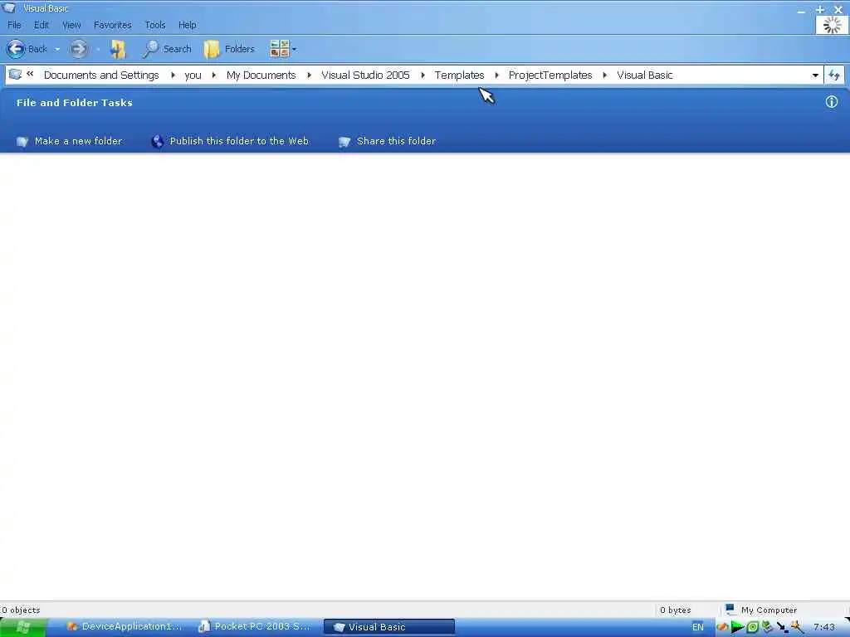The height and width of the screenshot is (637, 850).
Task: Click the My Computer icon in status bar
Action: [x=730, y=610]
